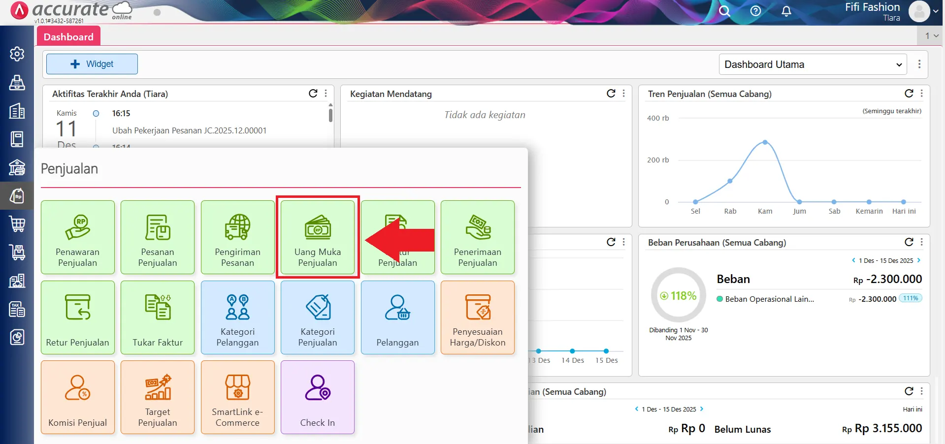This screenshot has width=945, height=444.
Task: Expand the user profile menu arrow
Action: (x=935, y=11)
